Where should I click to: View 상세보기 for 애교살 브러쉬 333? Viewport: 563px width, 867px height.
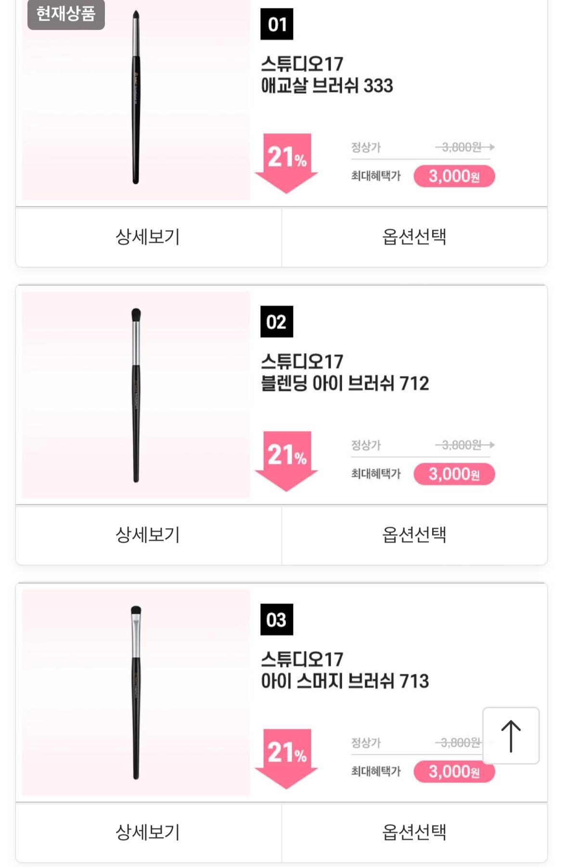[148, 237]
